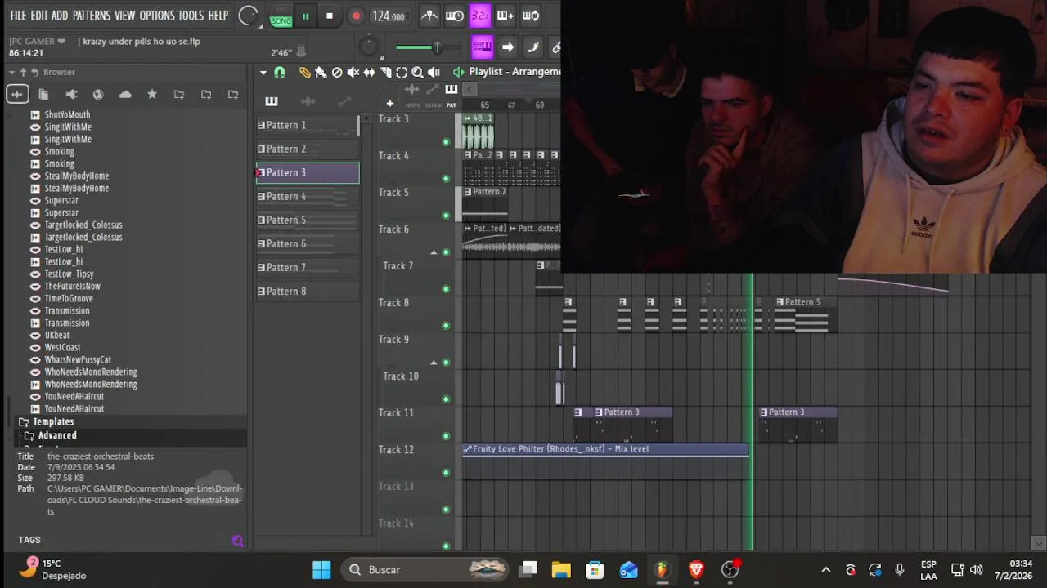This screenshot has width=1047, height=588.
Task: Stop playback
Action: [x=330, y=16]
